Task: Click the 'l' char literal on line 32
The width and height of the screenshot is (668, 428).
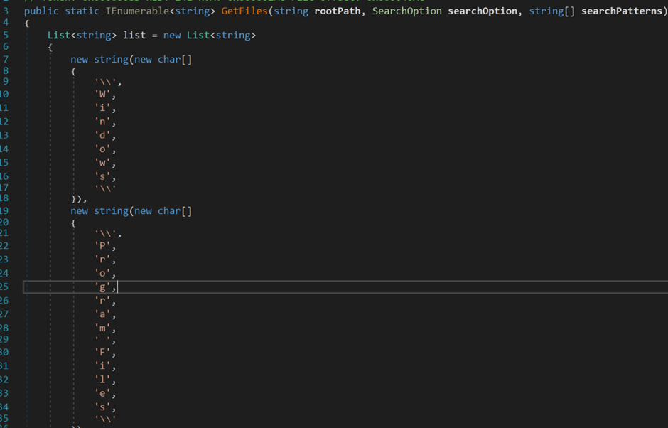Action: pos(102,380)
